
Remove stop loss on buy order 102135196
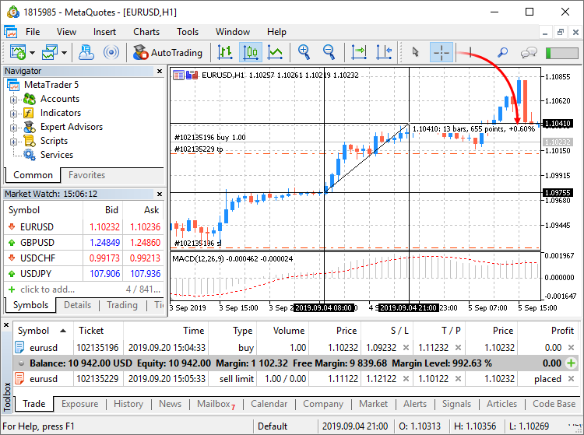[x=406, y=348]
